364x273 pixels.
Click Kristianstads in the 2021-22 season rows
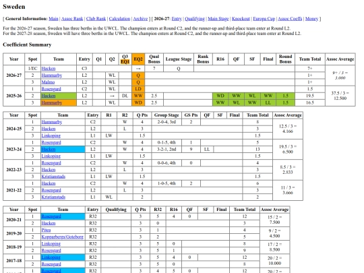53,197
